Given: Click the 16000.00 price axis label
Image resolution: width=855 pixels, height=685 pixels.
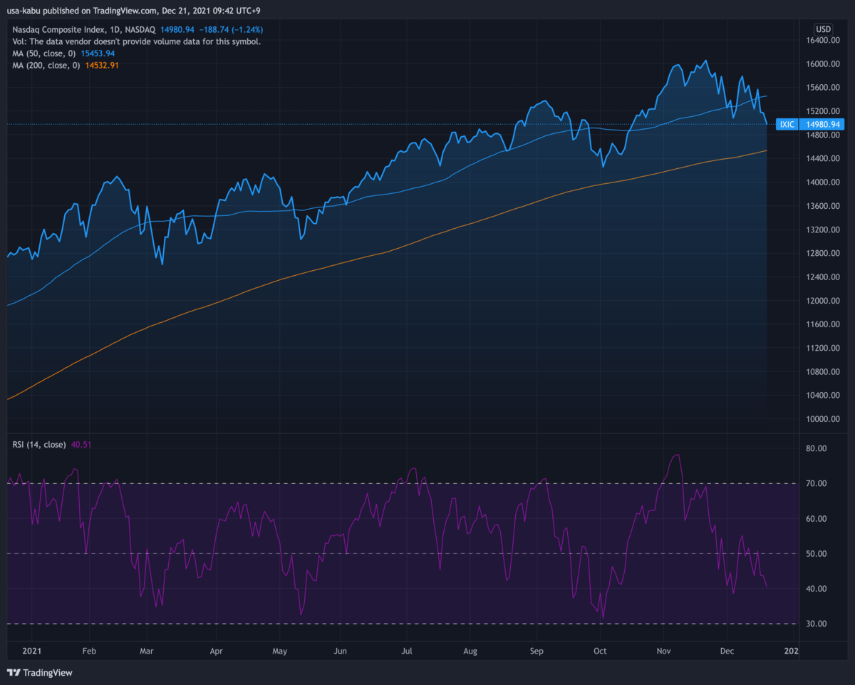Looking at the screenshot, I should click(x=824, y=64).
